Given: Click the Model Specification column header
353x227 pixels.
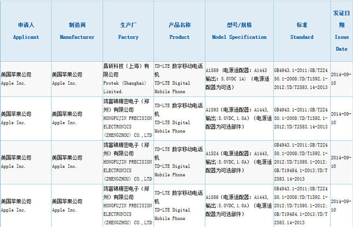Looking at the screenshot, I should pyautogui.click(x=239, y=31).
